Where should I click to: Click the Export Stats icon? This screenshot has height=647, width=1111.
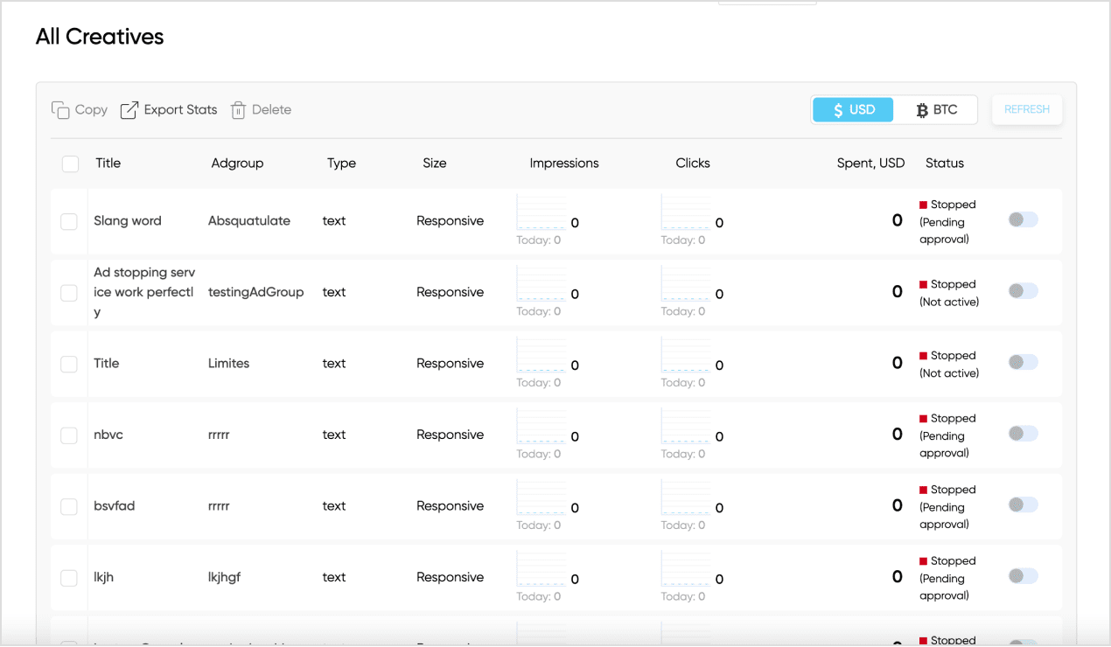[129, 110]
